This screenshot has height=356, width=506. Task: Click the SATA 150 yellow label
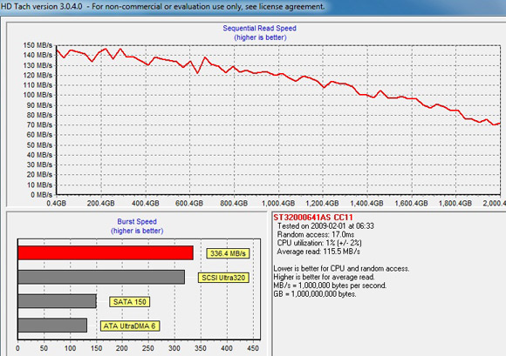tap(129, 302)
